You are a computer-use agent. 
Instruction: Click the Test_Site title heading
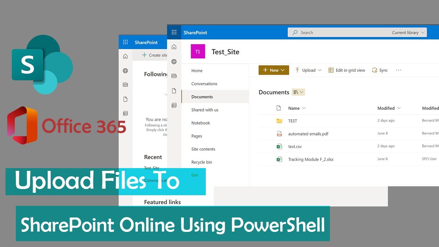point(225,52)
